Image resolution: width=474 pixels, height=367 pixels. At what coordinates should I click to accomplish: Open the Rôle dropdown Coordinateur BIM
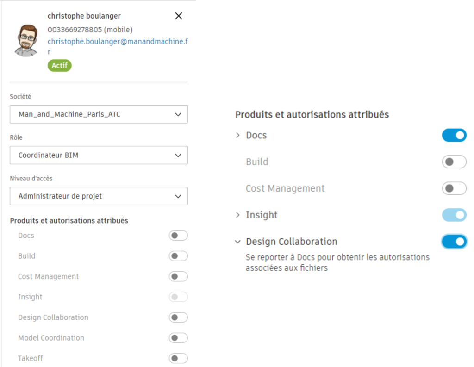99,155
